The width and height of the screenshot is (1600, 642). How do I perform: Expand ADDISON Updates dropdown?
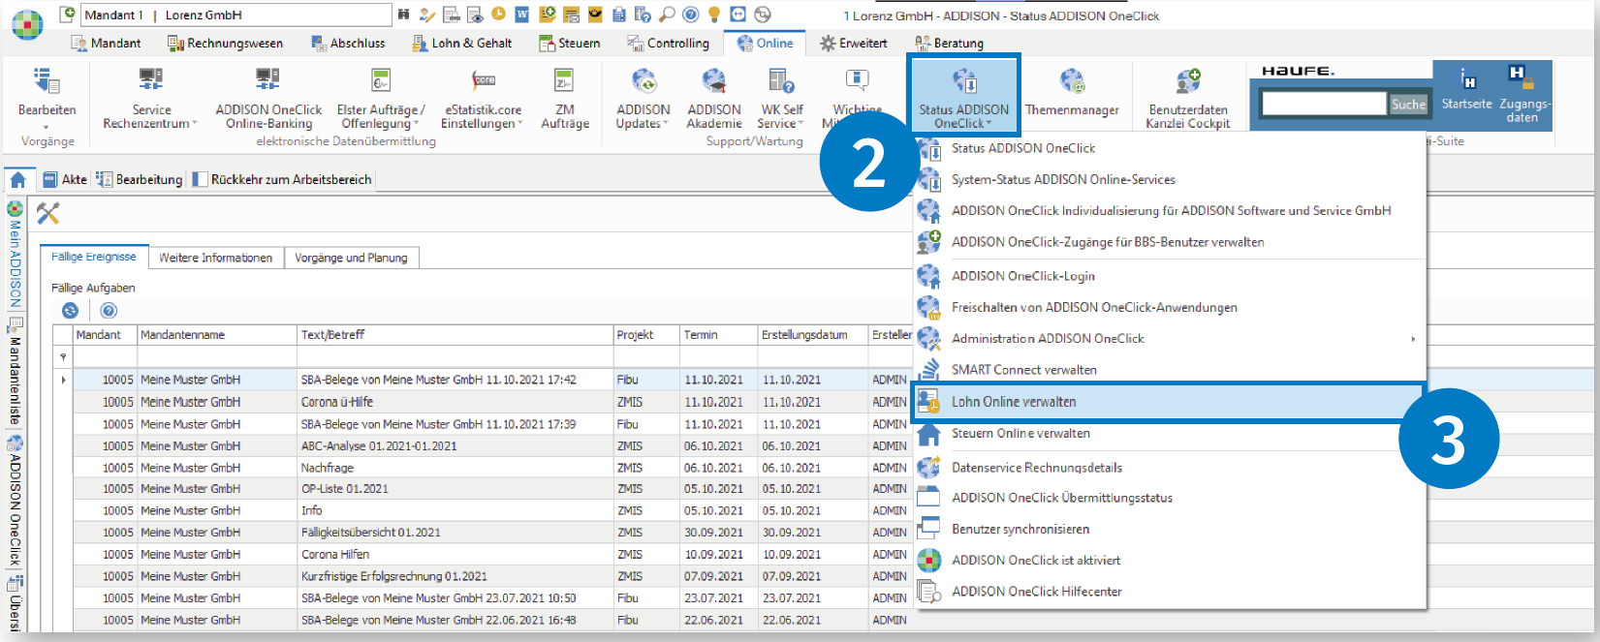643,98
